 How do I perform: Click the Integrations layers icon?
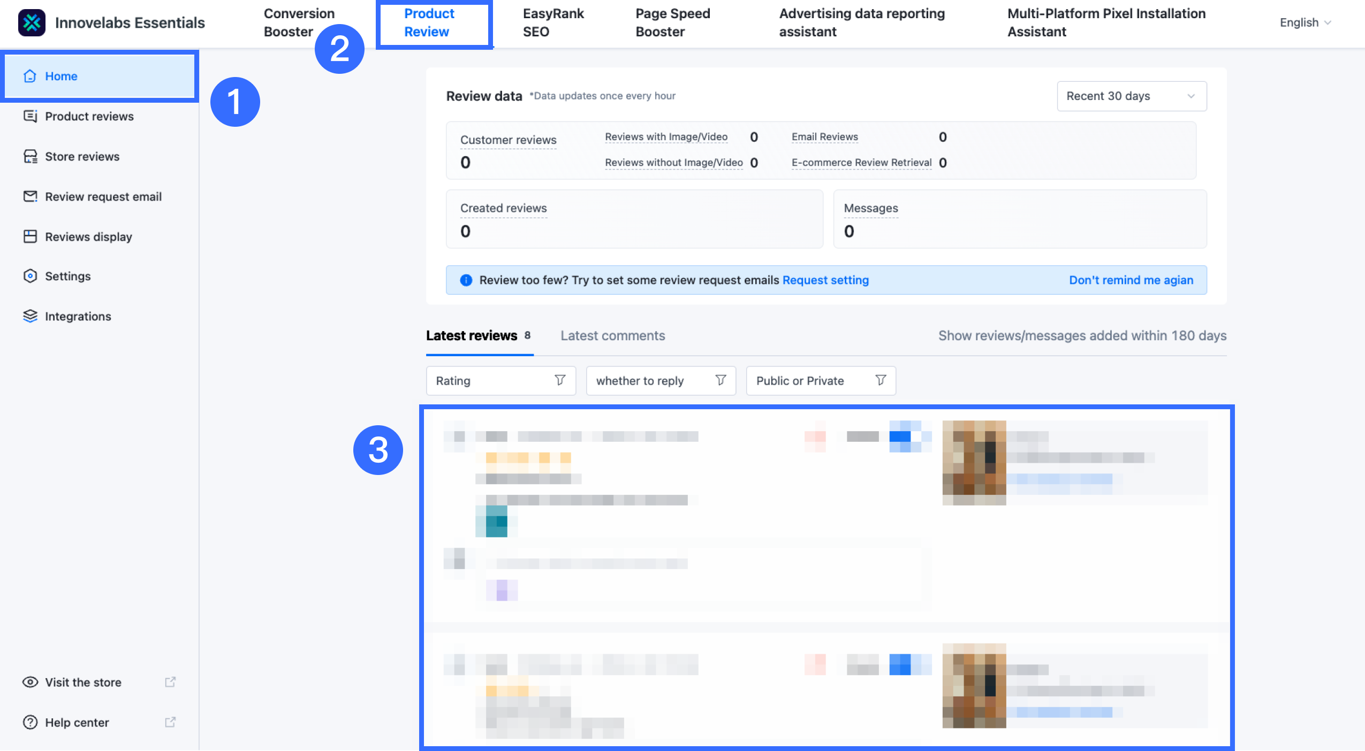coord(30,316)
